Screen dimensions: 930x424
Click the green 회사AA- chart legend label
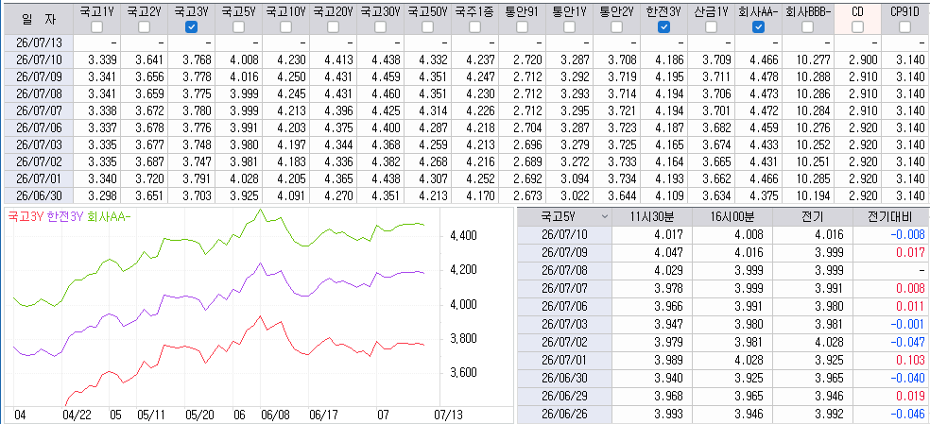coord(108,217)
